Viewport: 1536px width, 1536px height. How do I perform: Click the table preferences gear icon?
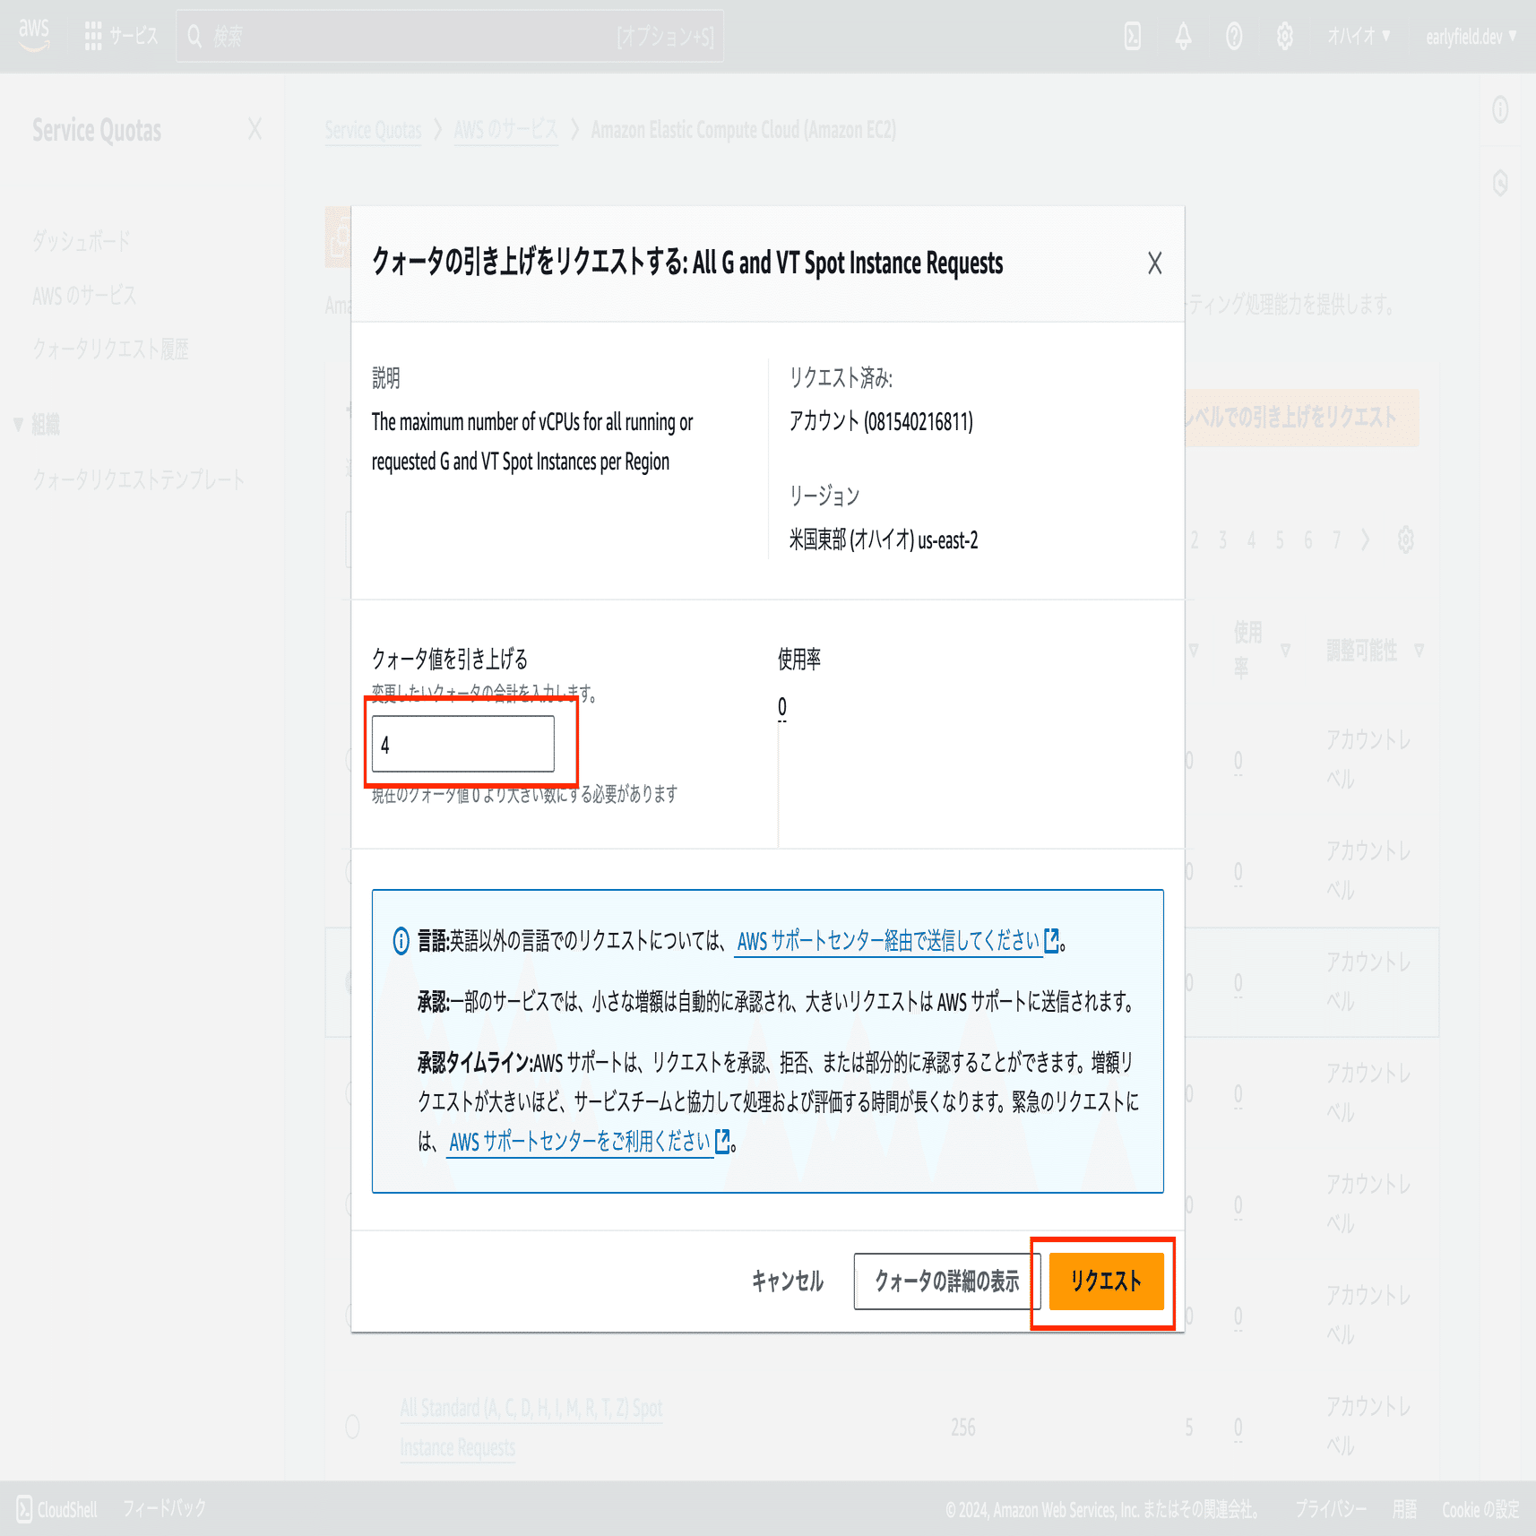[x=1405, y=539]
